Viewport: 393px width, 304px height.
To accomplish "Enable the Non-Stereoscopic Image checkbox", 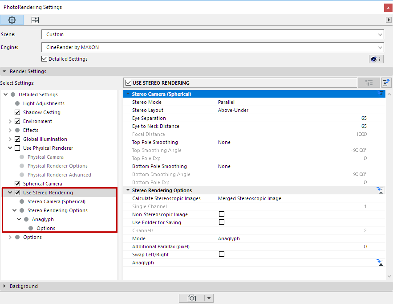I will (x=222, y=214).
